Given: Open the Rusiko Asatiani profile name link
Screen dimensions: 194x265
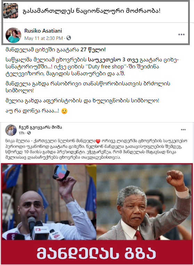Looking at the screenshot, I should (43, 31).
